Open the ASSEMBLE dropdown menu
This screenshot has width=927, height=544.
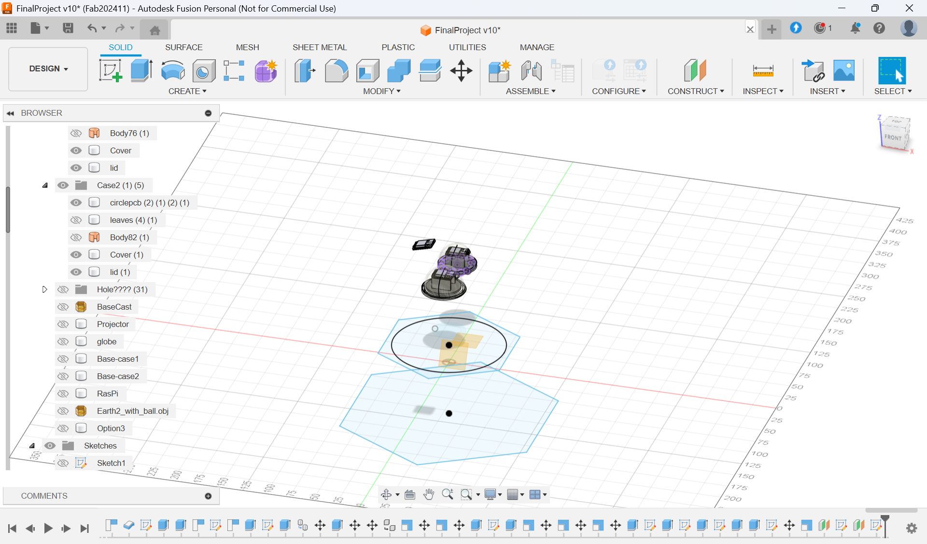pos(531,91)
